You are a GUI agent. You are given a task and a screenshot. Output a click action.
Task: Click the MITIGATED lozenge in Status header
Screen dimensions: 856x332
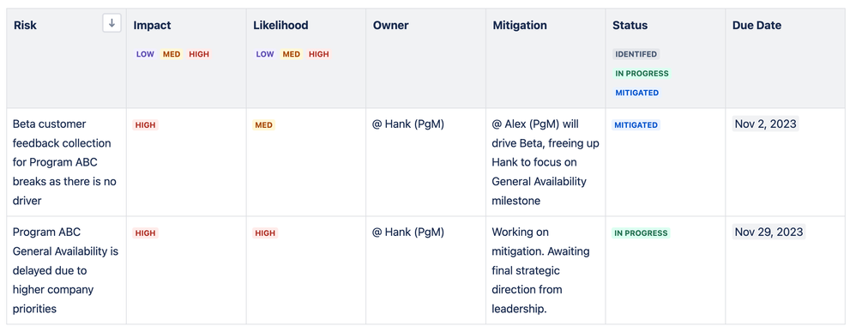click(636, 93)
